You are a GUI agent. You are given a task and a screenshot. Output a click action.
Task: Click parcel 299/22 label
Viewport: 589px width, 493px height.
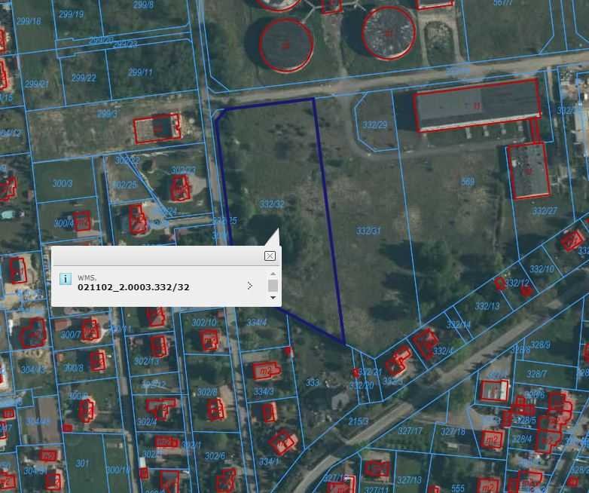(x=84, y=78)
